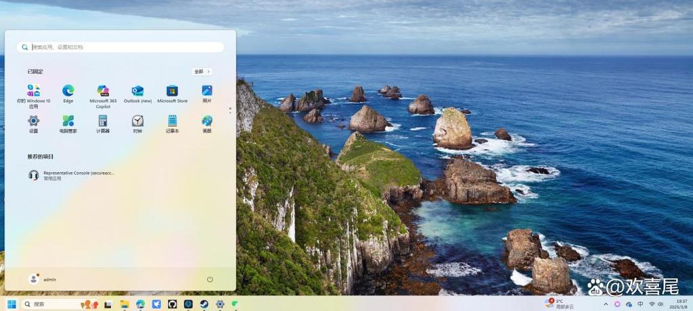Switch input method via 中 indicator

click(x=640, y=304)
